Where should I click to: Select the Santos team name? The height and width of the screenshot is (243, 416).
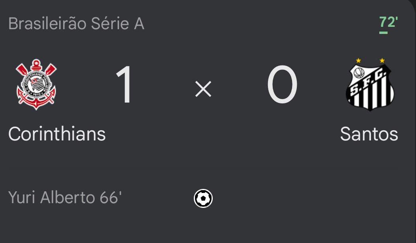[x=369, y=134]
